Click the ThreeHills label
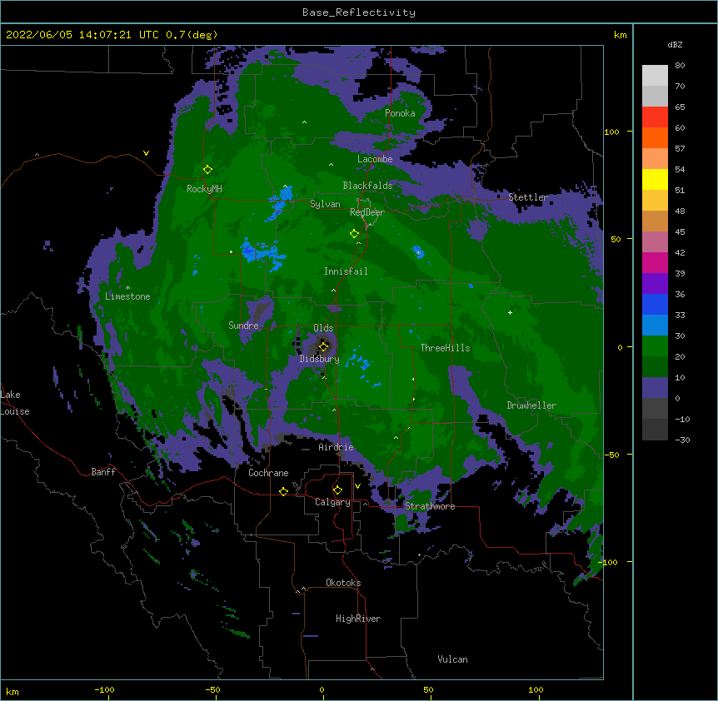Image resolution: width=718 pixels, height=701 pixels. click(x=445, y=348)
